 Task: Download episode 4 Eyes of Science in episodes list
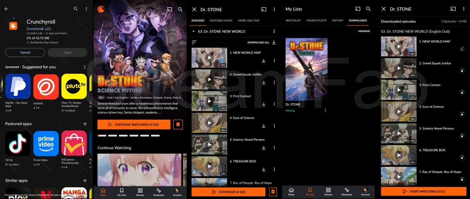264,126
